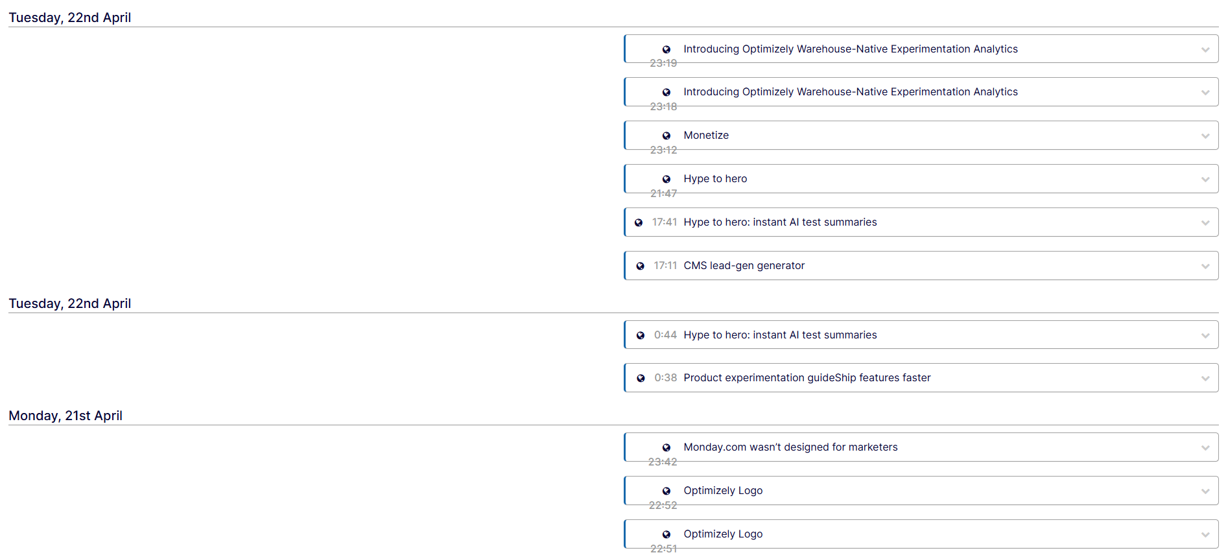Open 'Monday.com wasn't designed for marketers' title

[790, 447]
